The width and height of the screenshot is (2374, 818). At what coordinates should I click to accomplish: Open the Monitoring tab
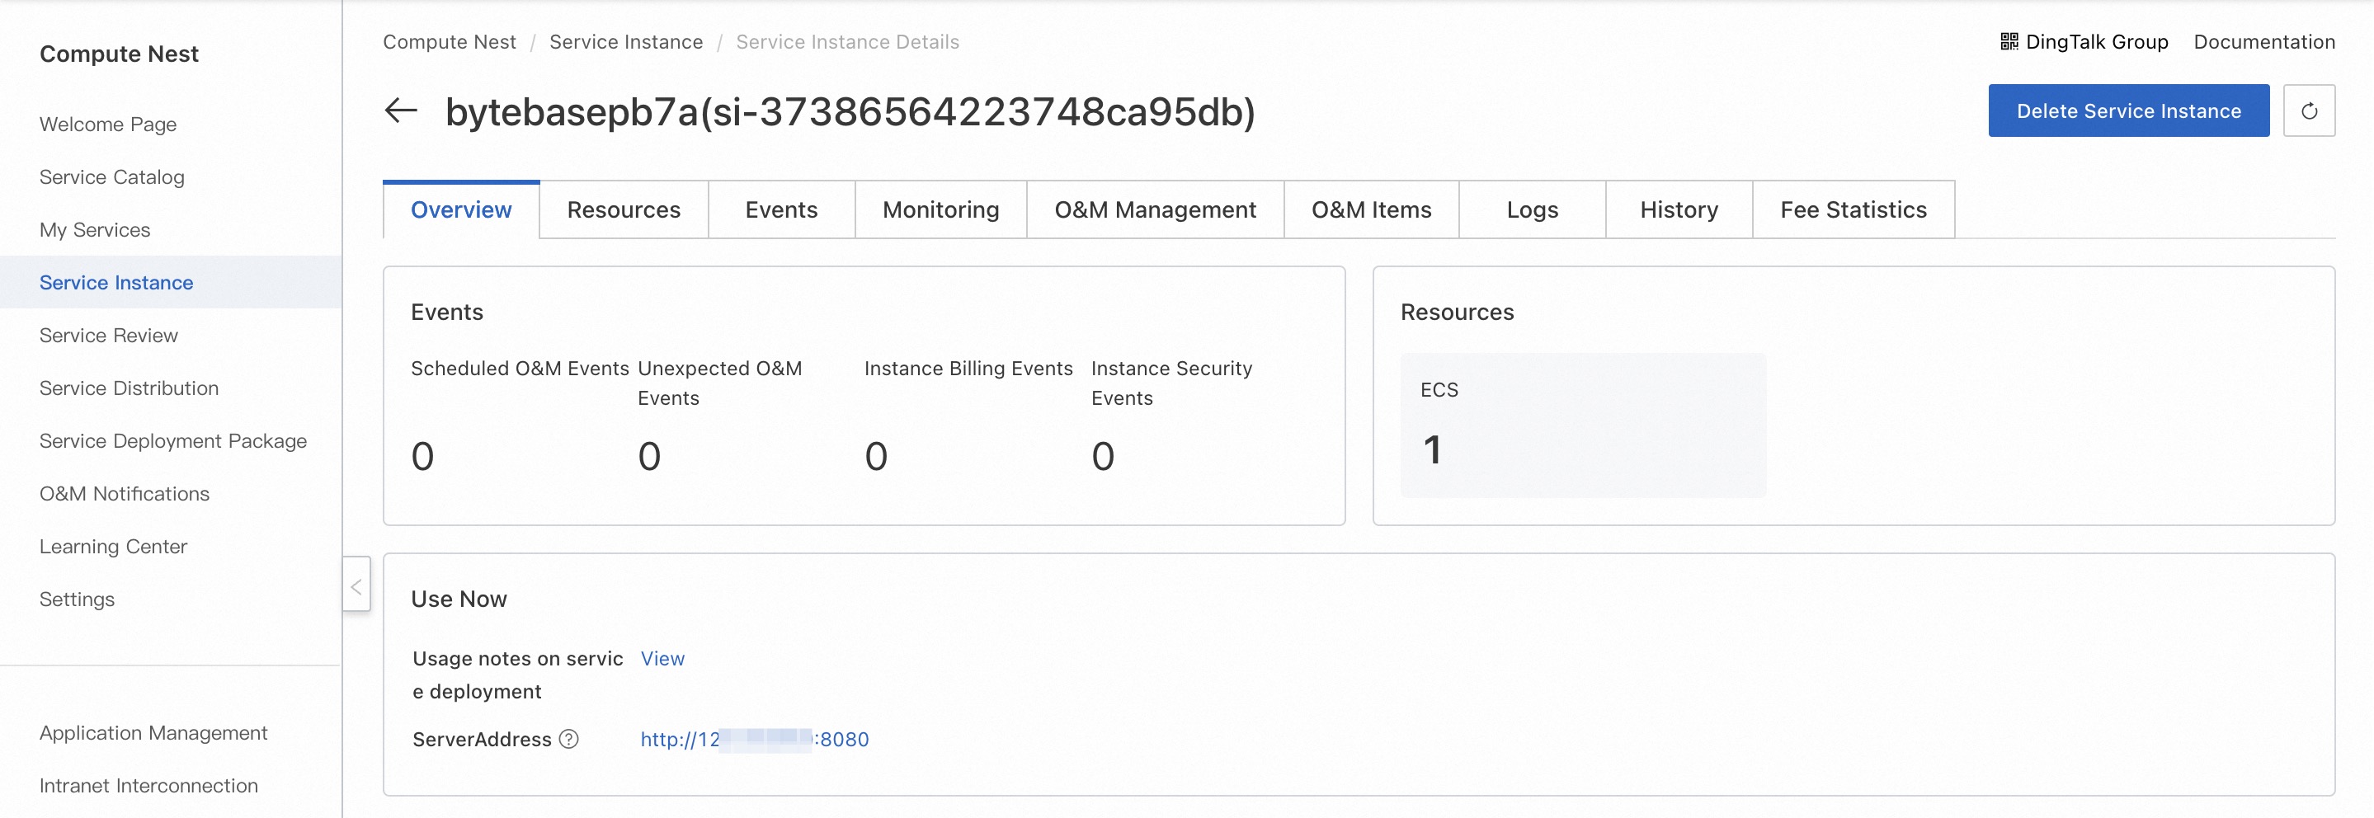click(x=941, y=210)
